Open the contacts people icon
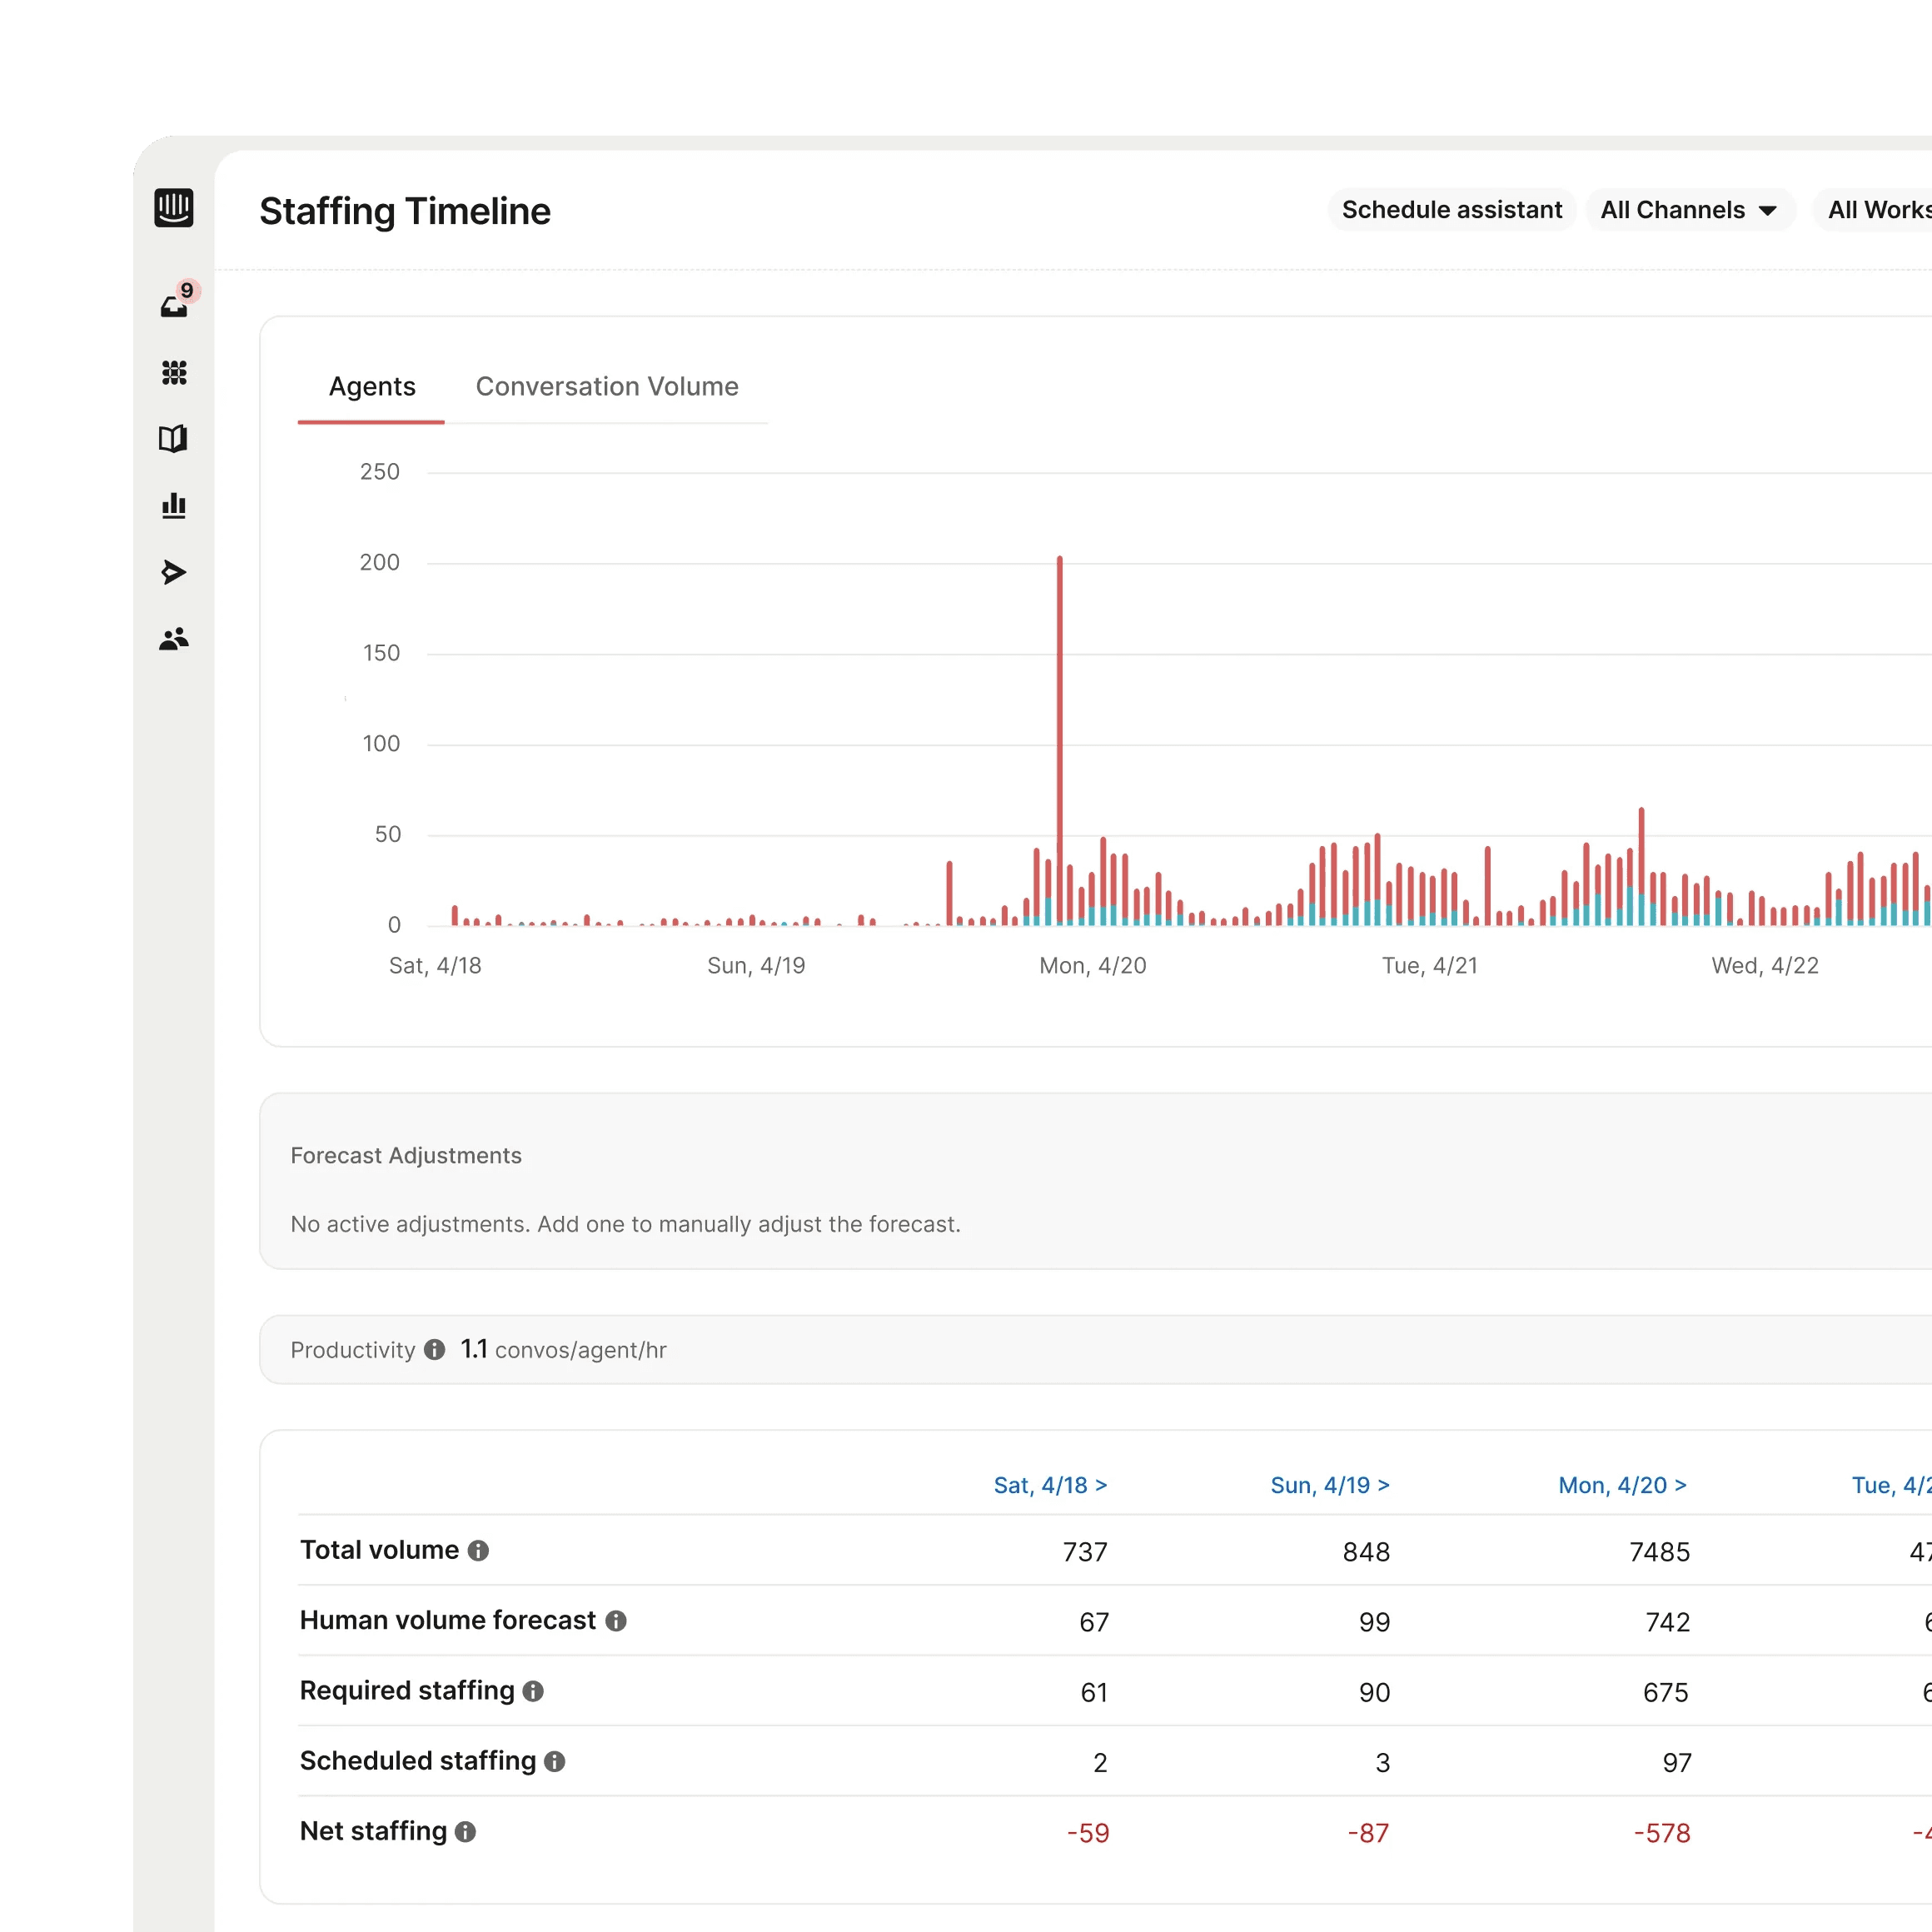The width and height of the screenshot is (1932, 1932). (174, 639)
